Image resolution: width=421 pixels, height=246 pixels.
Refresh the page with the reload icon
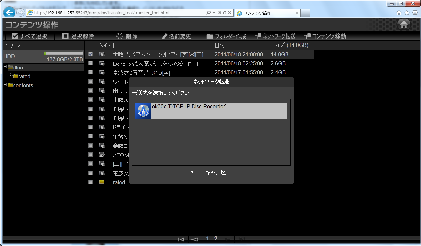[225, 13]
